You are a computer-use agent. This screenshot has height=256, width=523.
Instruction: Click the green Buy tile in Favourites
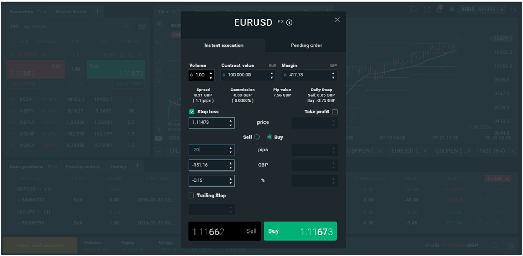tap(116, 69)
